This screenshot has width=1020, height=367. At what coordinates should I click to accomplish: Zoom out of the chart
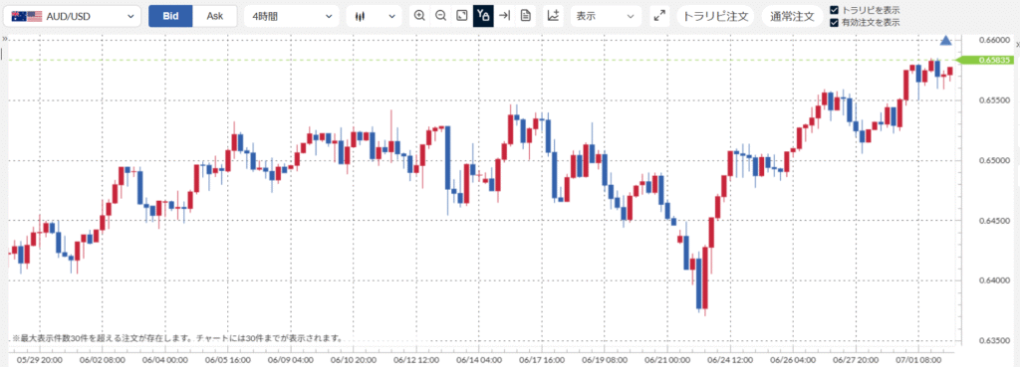click(x=440, y=16)
